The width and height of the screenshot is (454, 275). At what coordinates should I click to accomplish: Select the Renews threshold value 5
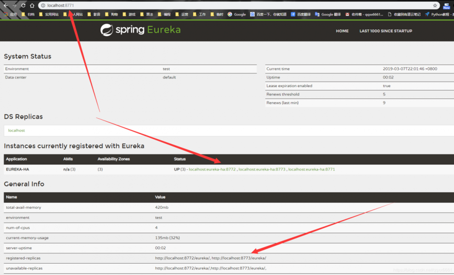(x=384, y=94)
